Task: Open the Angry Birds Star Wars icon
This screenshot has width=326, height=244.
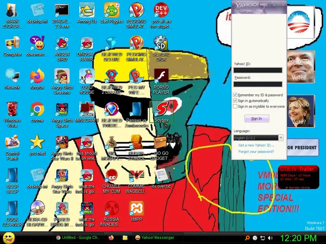Action: tap(62, 180)
